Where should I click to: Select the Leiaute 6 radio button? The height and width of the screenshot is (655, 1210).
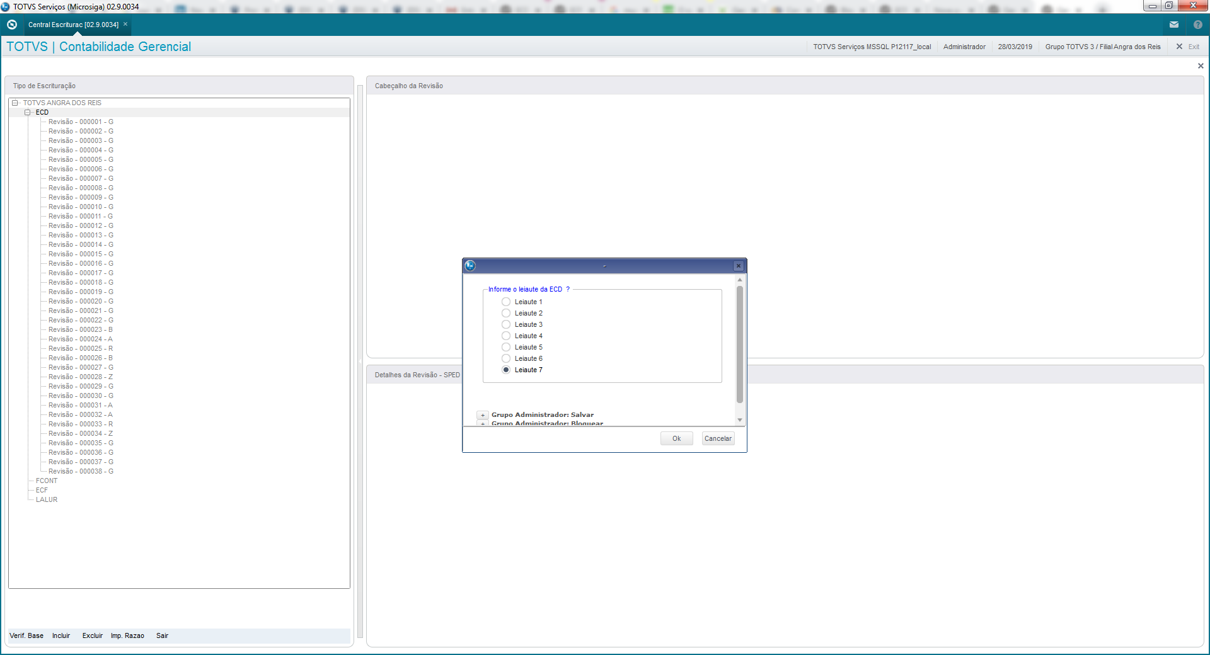(x=506, y=358)
